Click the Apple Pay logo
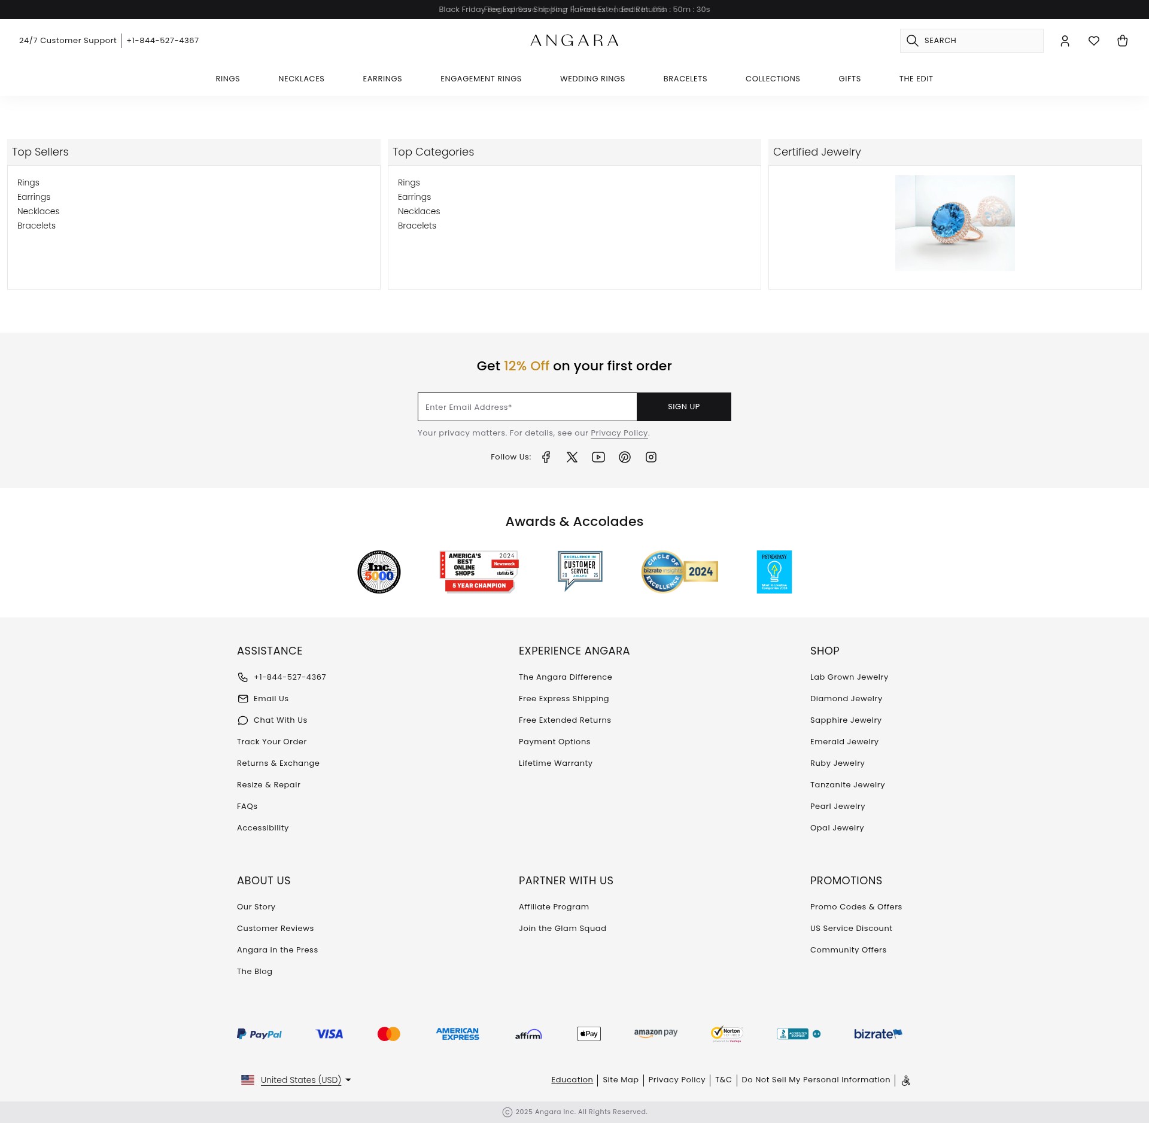 tap(589, 1034)
